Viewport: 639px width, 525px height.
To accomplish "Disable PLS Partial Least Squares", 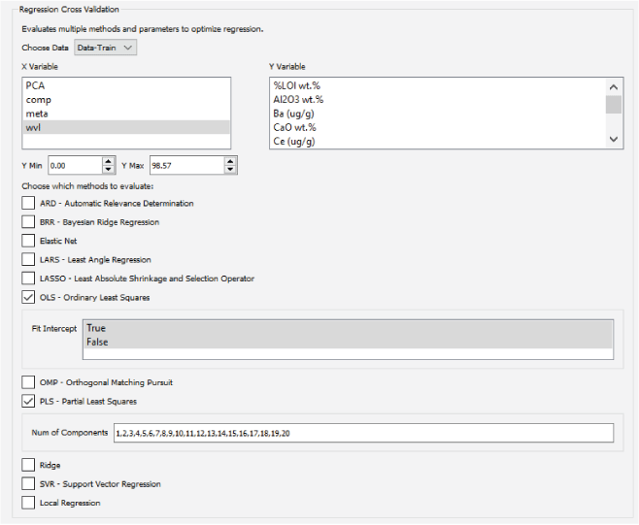I will coord(27,401).
